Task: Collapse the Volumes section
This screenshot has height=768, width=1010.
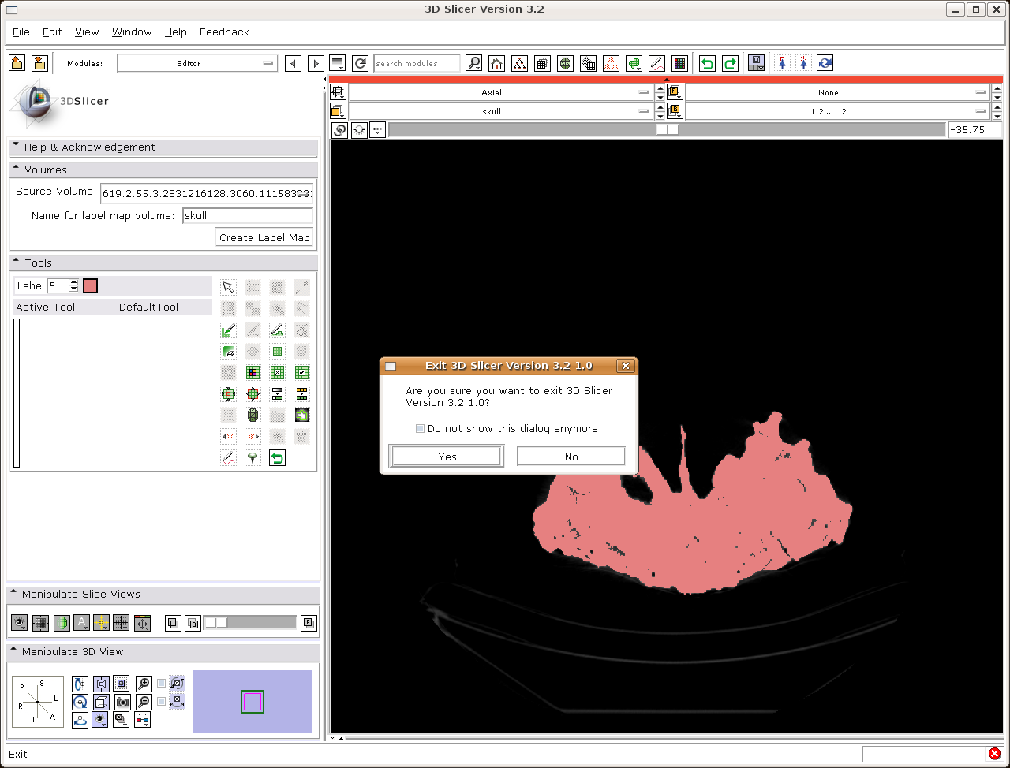Action: pyautogui.click(x=163, y=170)
